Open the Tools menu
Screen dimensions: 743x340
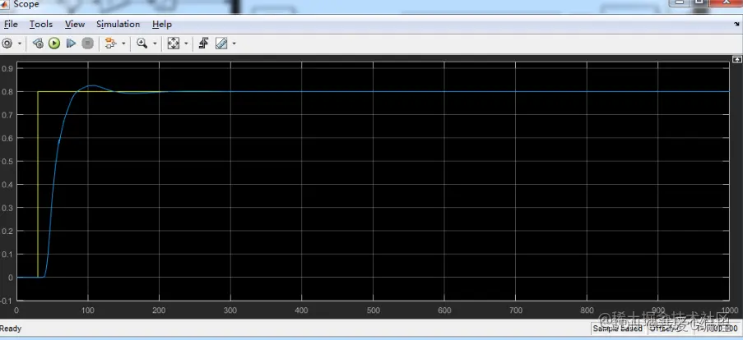coord(41,24)
